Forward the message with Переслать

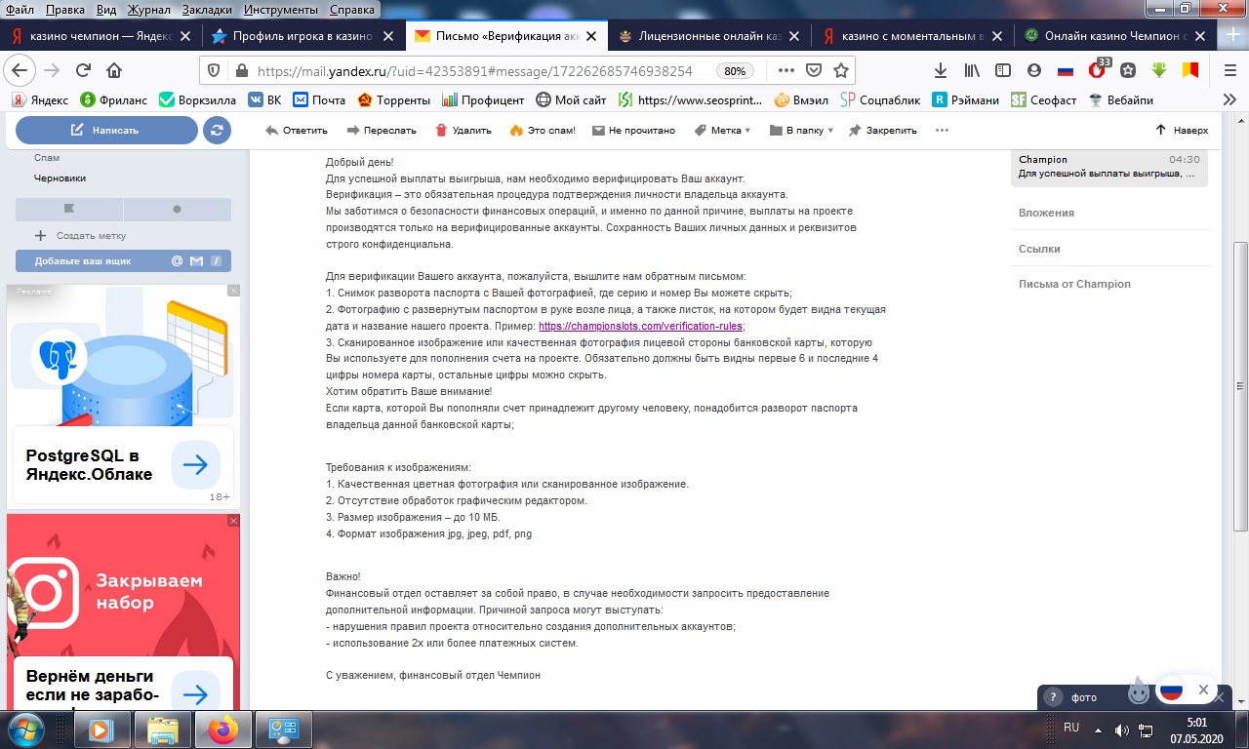pos(382,130)
